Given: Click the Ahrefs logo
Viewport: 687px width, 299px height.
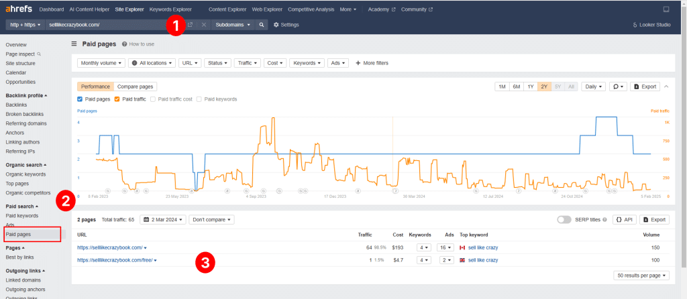Looking at the screenshot, I should [18, 9].
